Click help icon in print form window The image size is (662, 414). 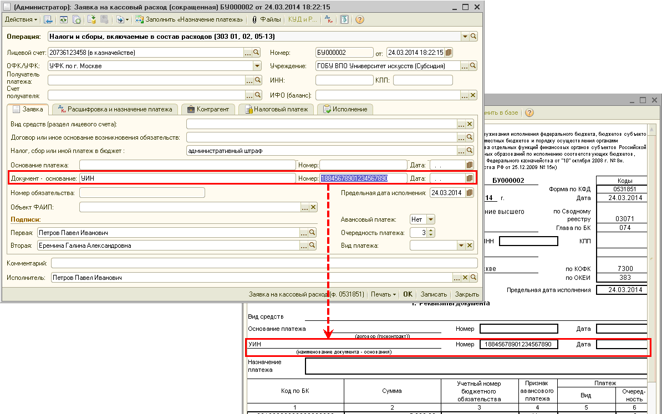pyautogui.click(x=529, y=113)
